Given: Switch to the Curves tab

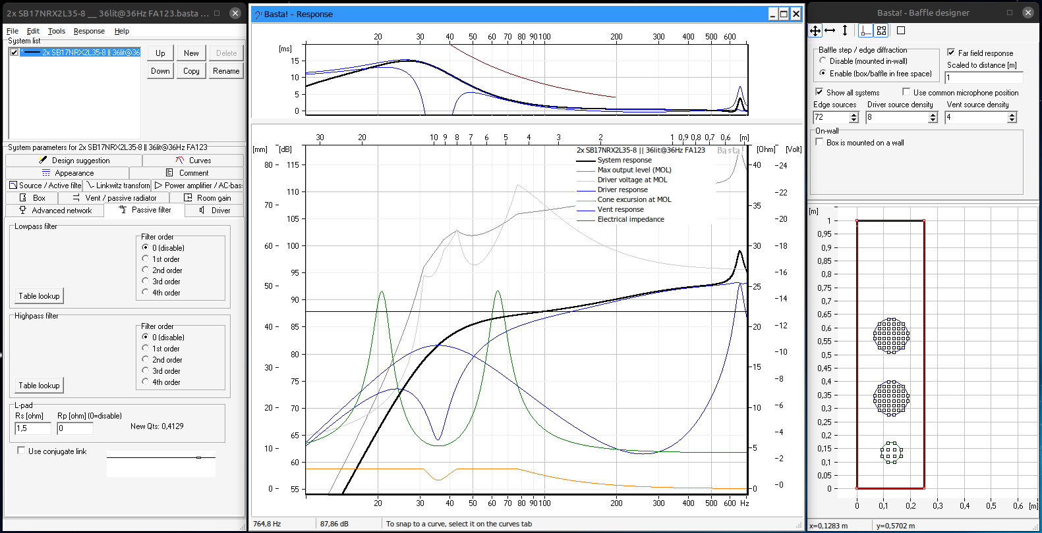Looking at the screenshot, I should (193, 160).
